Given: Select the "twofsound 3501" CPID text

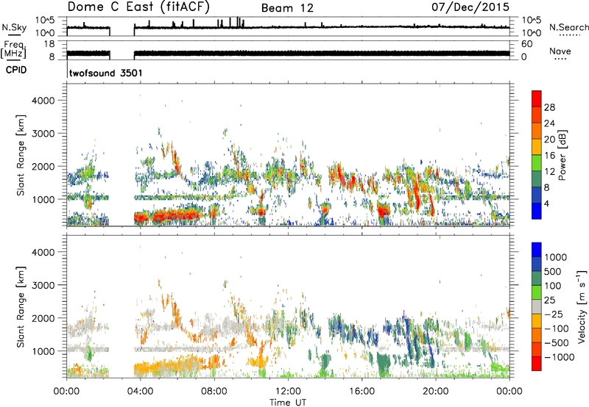Looking at the screenshot, I should pos(106,73).
